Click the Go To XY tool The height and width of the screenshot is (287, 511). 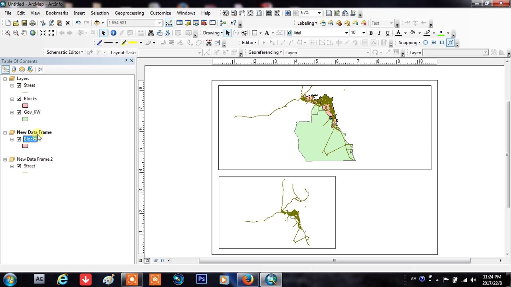168,33
